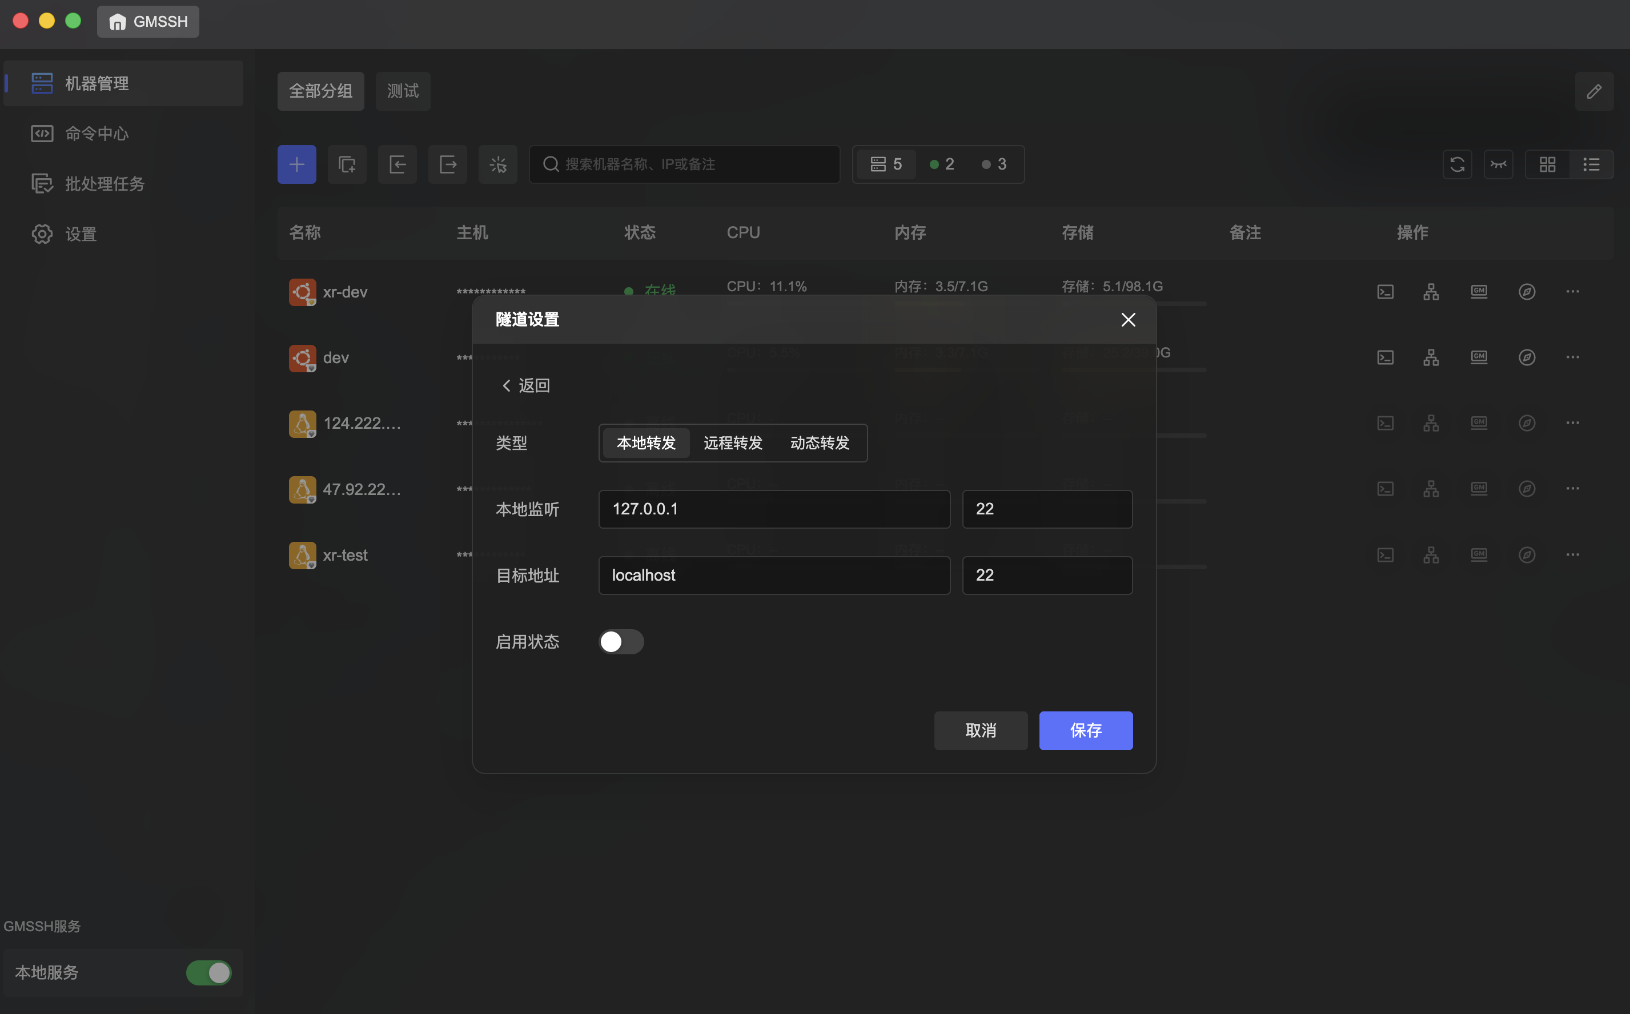Click the machine search box

pos(684,164)
